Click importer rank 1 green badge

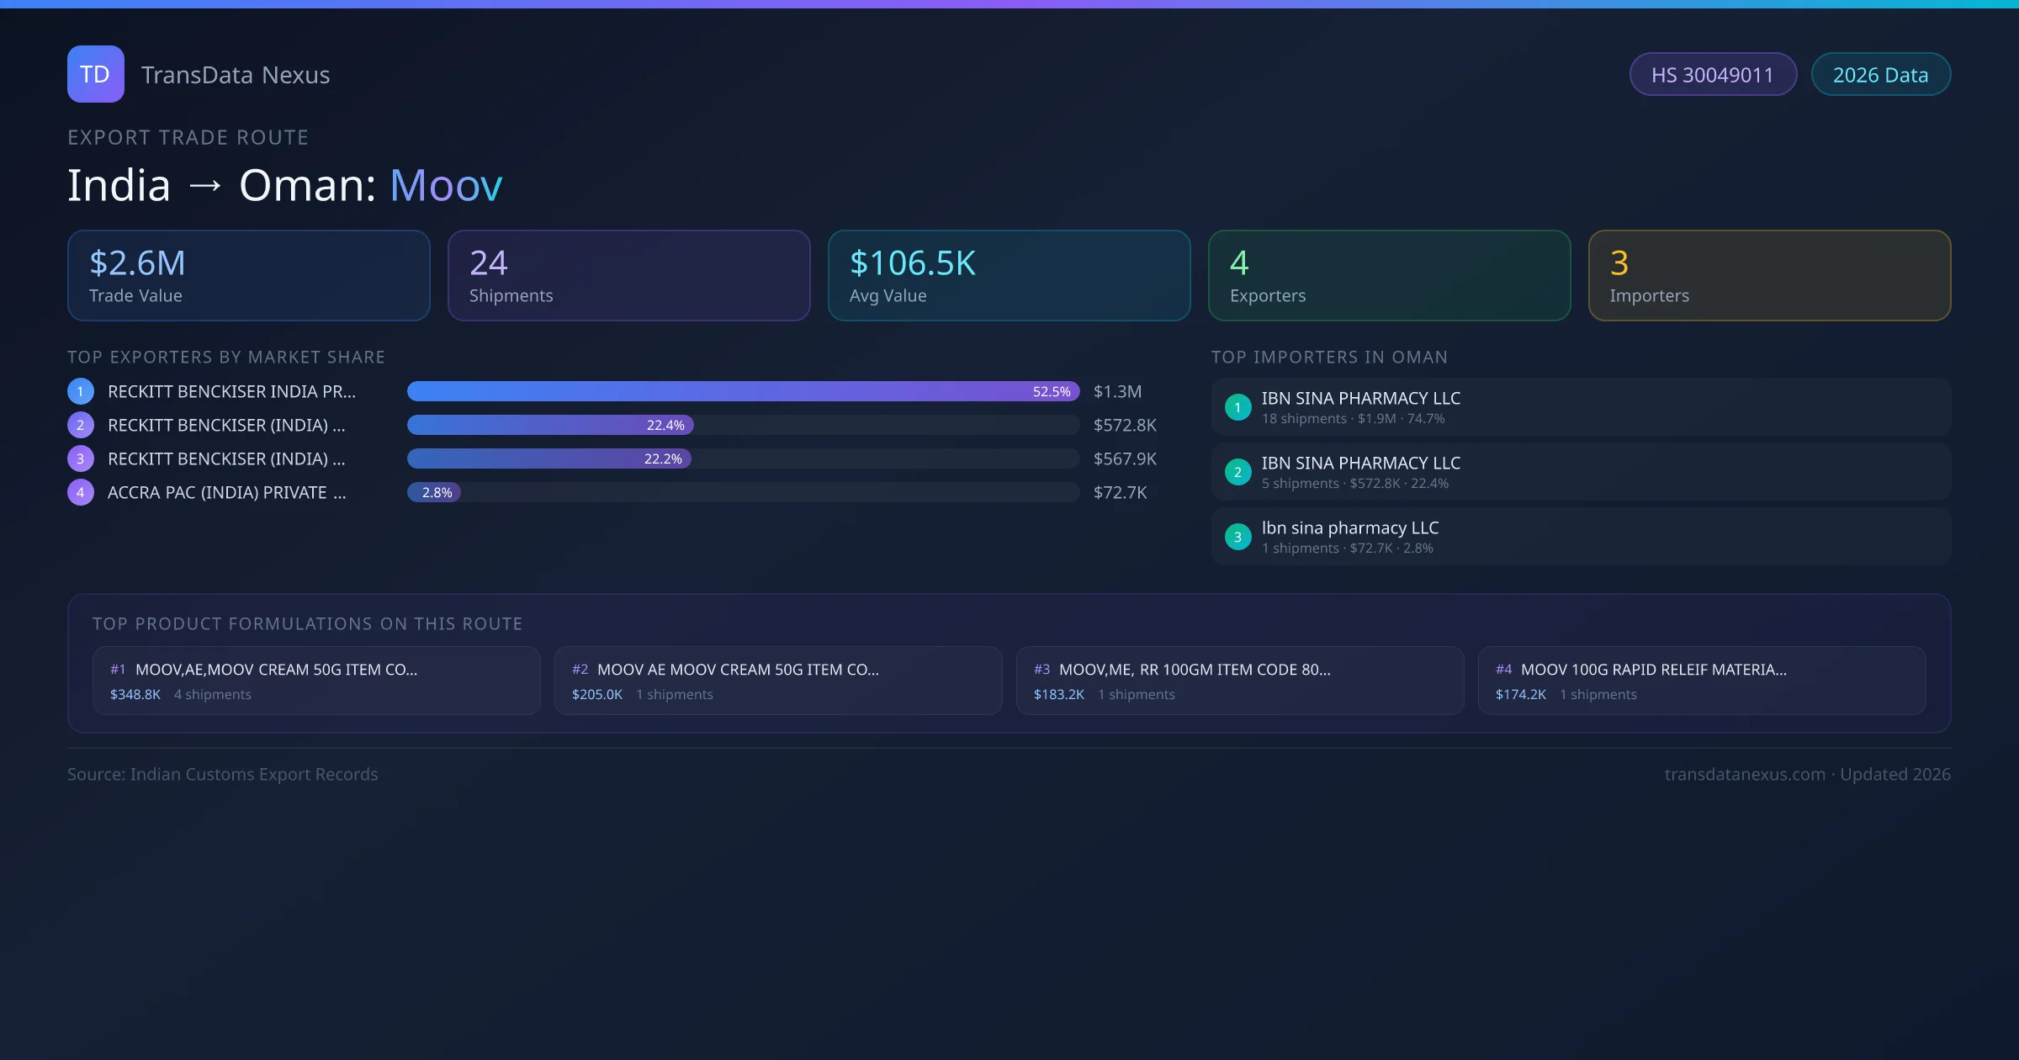pos(1237,407)
